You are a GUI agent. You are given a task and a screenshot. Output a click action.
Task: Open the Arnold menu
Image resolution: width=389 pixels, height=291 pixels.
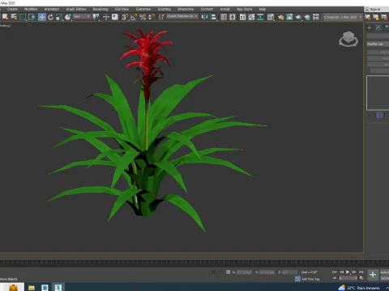(224, 9)
